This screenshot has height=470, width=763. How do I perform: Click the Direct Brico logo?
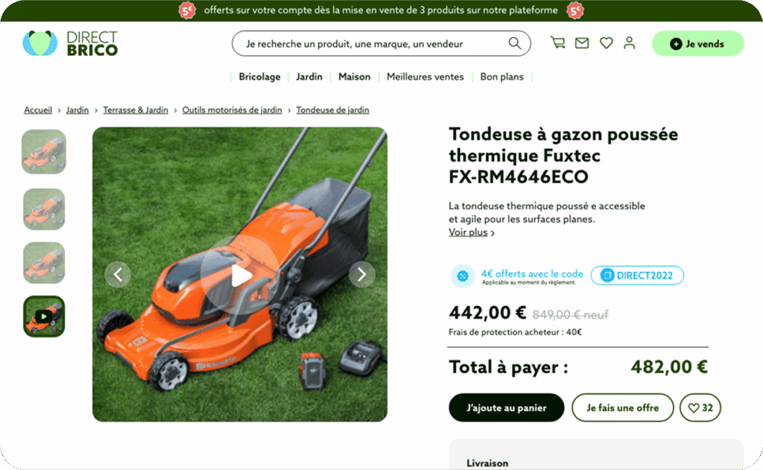coord(70,43)
